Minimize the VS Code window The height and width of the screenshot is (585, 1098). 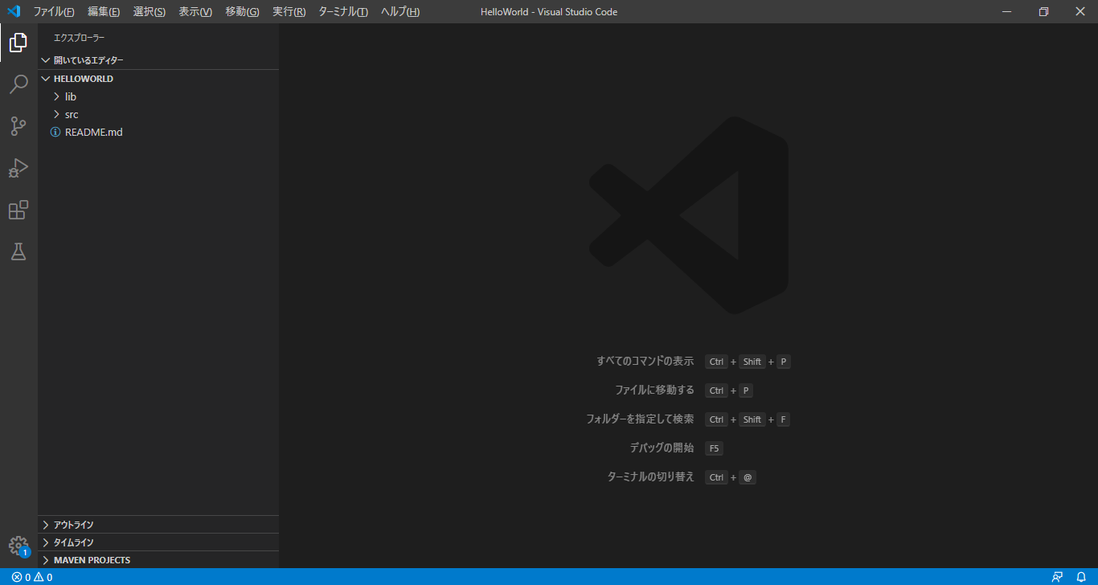(x=1006, y=11)
